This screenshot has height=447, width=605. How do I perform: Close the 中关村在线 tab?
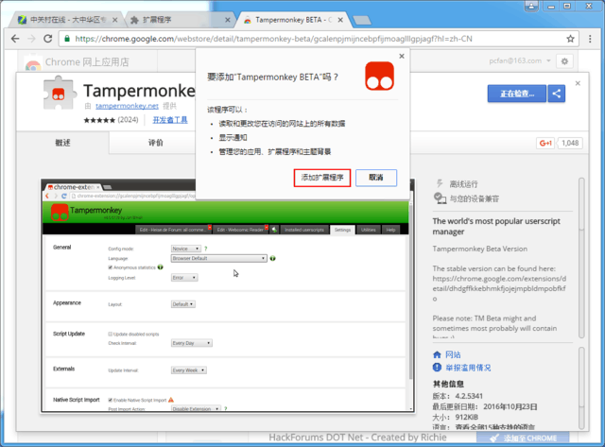tap(114, 20)
